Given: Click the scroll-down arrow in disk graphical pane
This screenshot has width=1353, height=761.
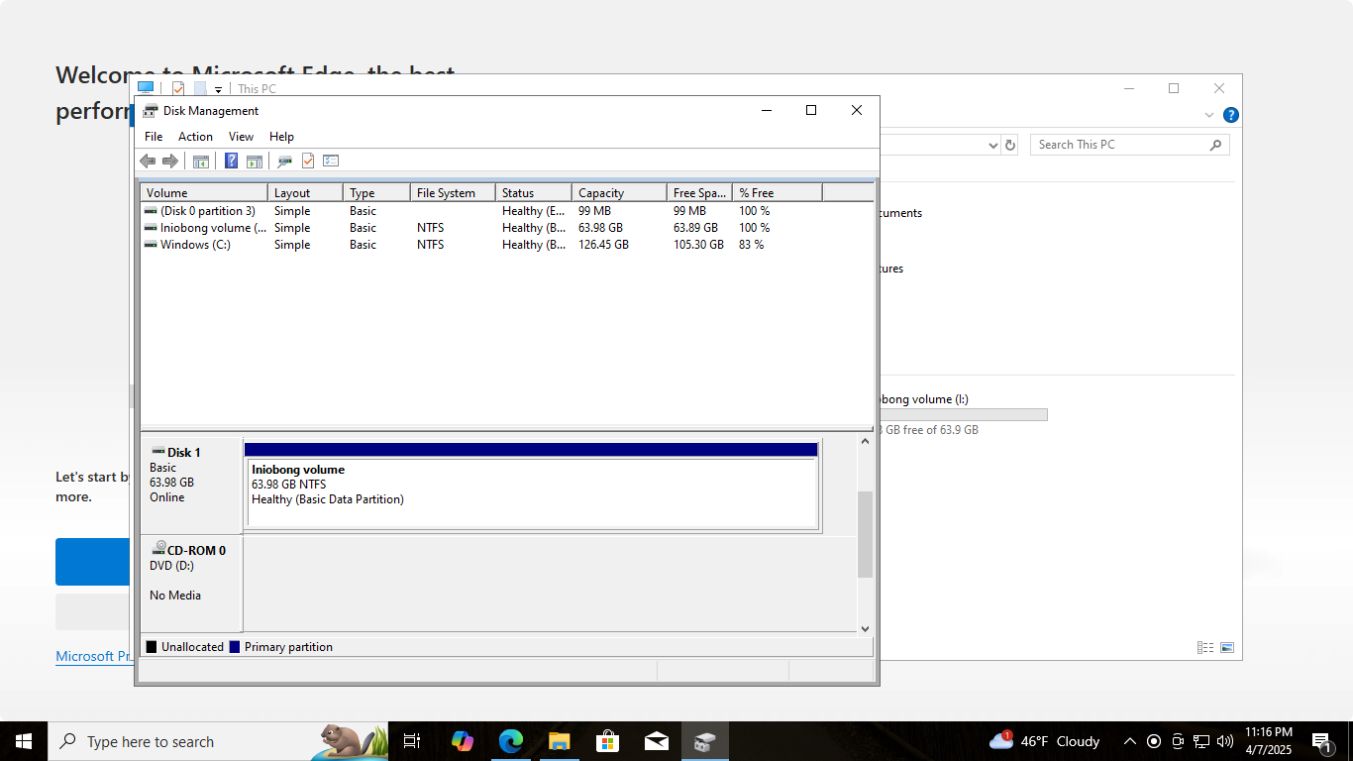Looking at the screenshot, I should [x=865, y=628].
